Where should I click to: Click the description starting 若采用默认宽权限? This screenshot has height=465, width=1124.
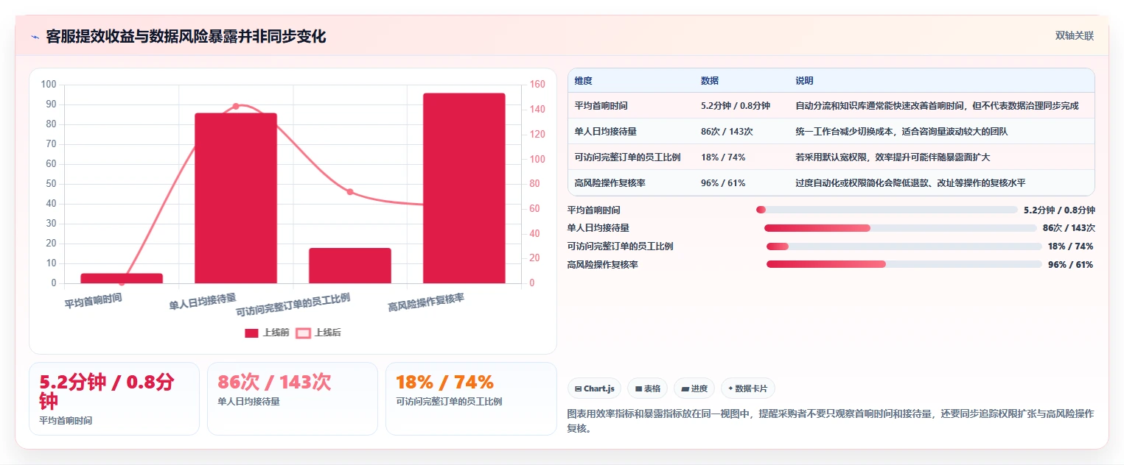893,157
